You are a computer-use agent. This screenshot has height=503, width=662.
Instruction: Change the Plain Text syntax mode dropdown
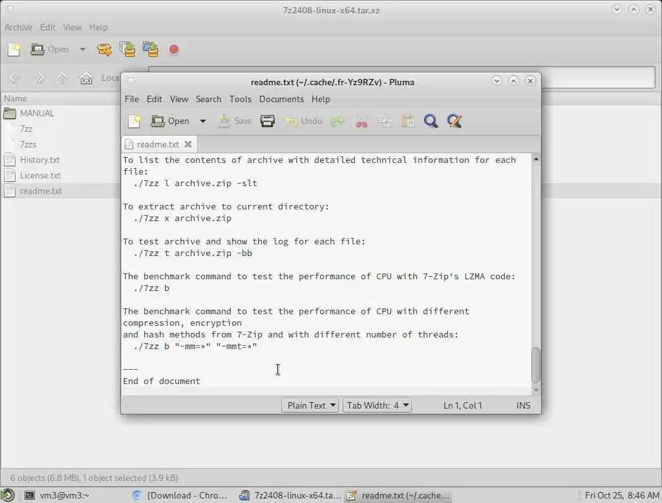(310, 405)
